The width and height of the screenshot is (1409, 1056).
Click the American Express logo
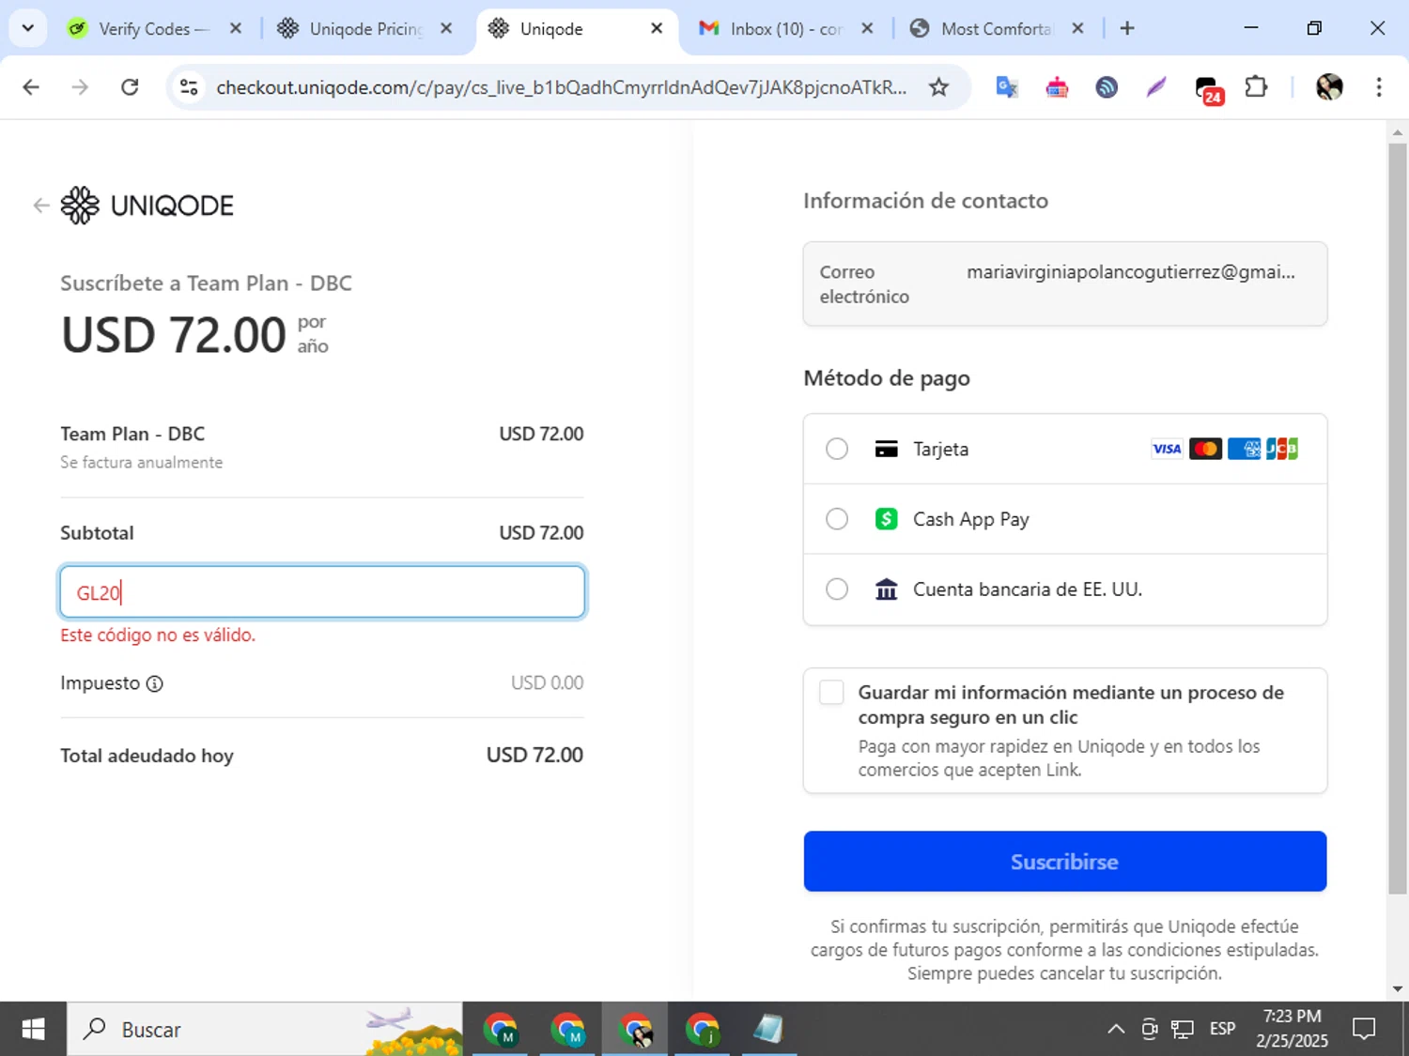coord(1244,449)
